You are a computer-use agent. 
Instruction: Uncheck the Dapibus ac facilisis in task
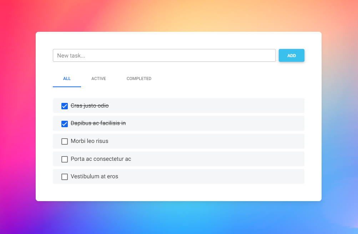coord(65,124)
